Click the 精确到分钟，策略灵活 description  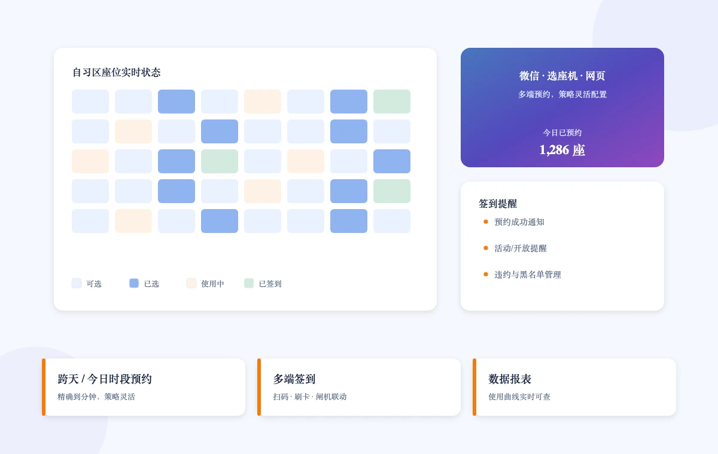pos(96,397)
